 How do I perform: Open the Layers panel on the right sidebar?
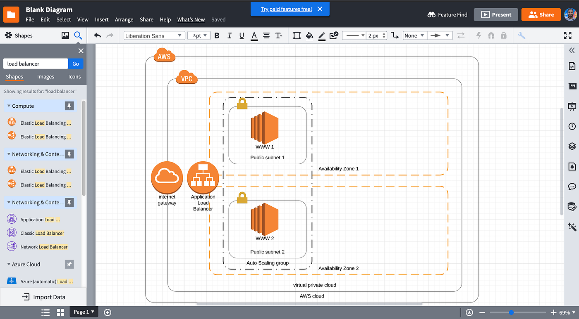[572, 146]
